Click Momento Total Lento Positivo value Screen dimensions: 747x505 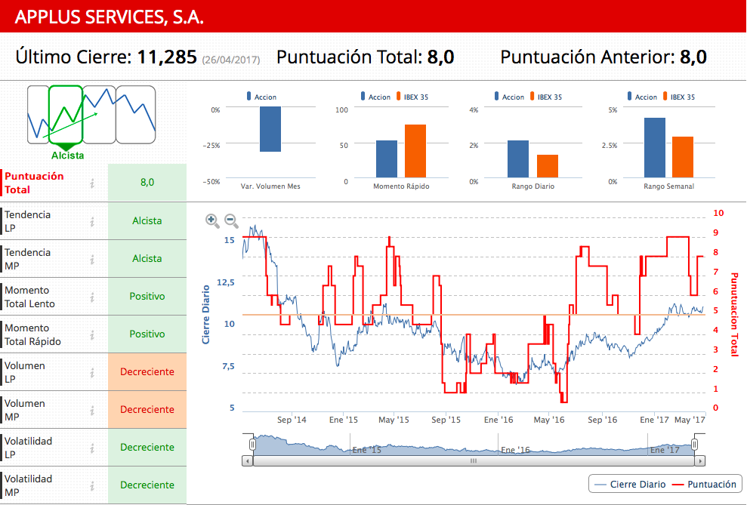[x=147, y=296]
